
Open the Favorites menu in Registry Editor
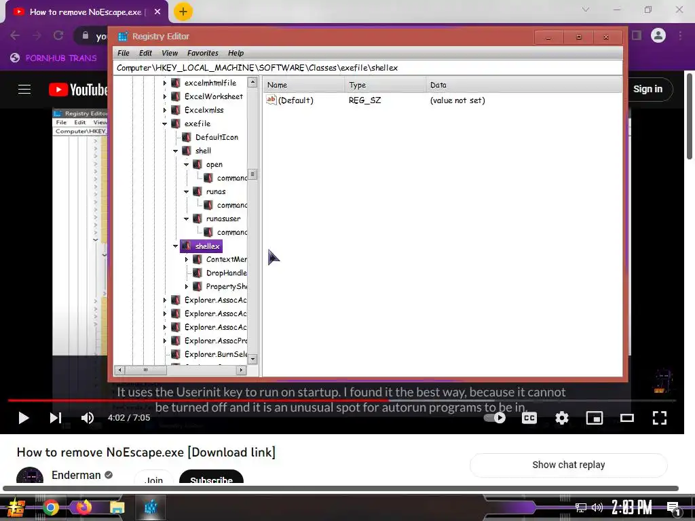(202, 53)
